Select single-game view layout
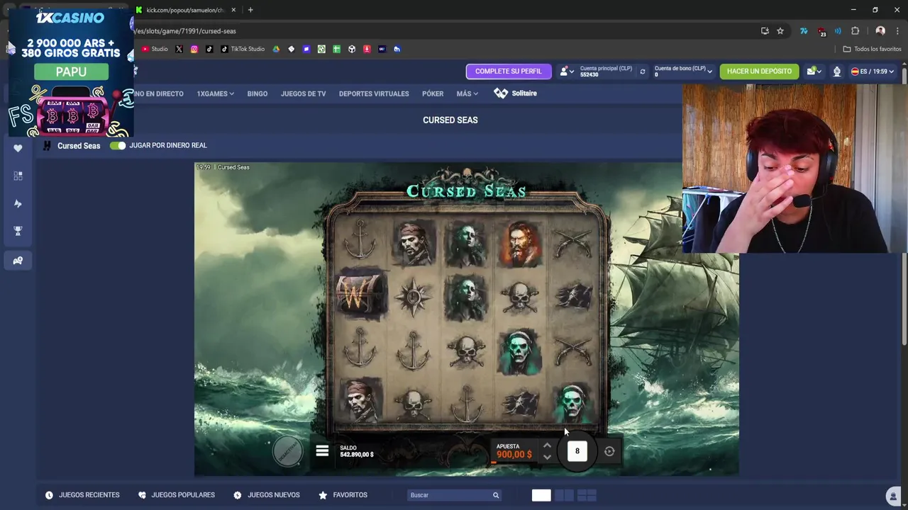 point(541,495)
